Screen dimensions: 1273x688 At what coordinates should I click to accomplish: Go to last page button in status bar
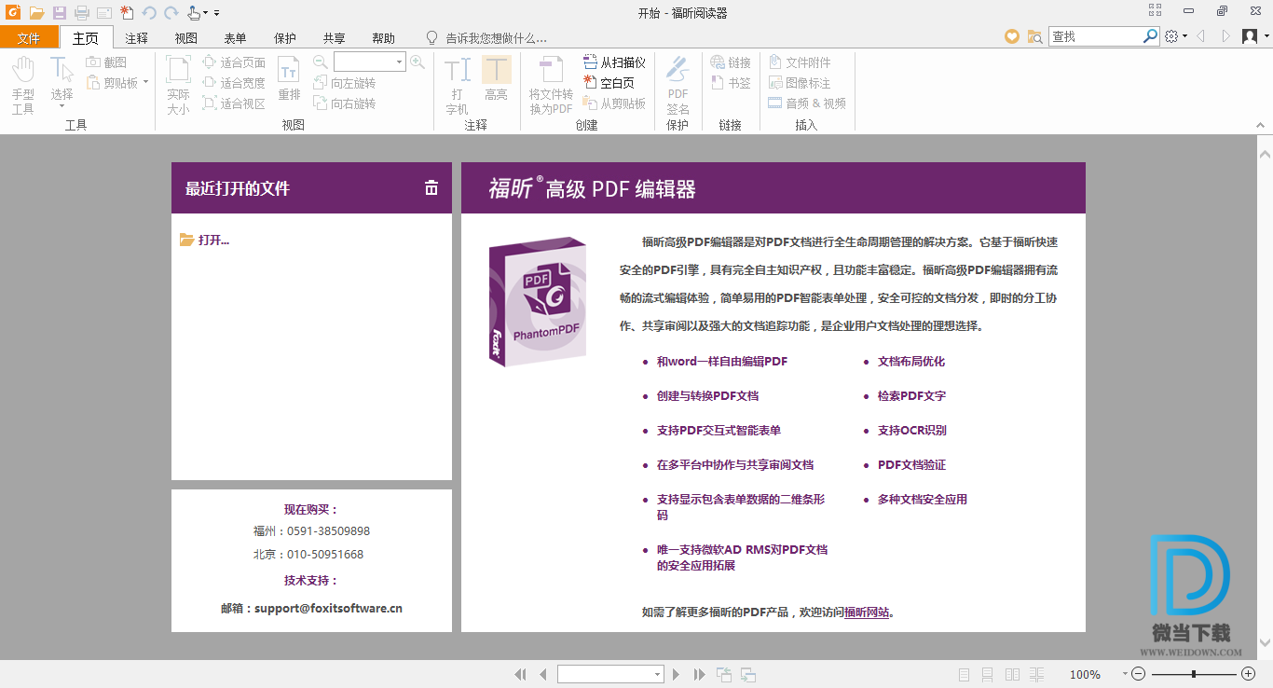click(699, 674)
